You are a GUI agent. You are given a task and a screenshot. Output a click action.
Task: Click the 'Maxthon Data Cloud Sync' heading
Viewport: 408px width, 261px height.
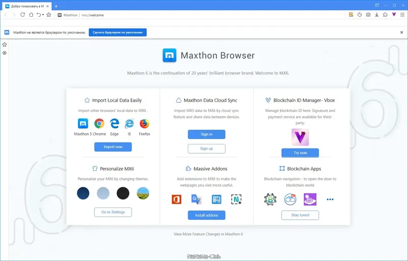(x=211, y=100)
